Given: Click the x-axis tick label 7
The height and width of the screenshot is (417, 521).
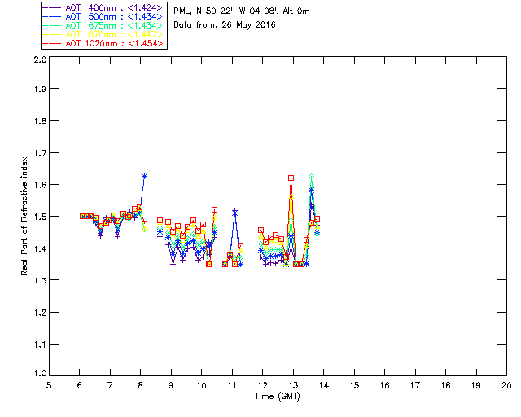Looking at the screenshot, I should tap(110, 385).
